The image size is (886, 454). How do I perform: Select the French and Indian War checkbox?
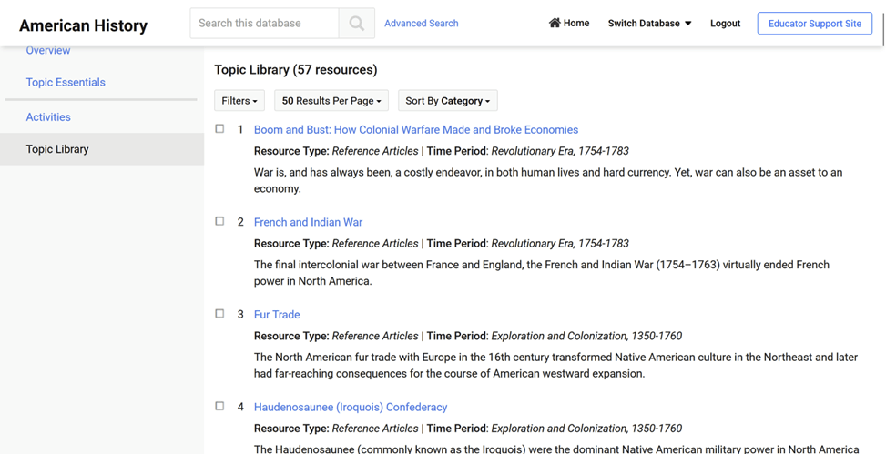(219, 221)
